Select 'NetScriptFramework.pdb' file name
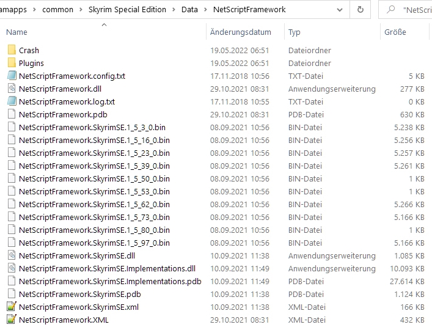Image resolution: width=432 pixels, height=330 pixels. [x=63, y=115]
